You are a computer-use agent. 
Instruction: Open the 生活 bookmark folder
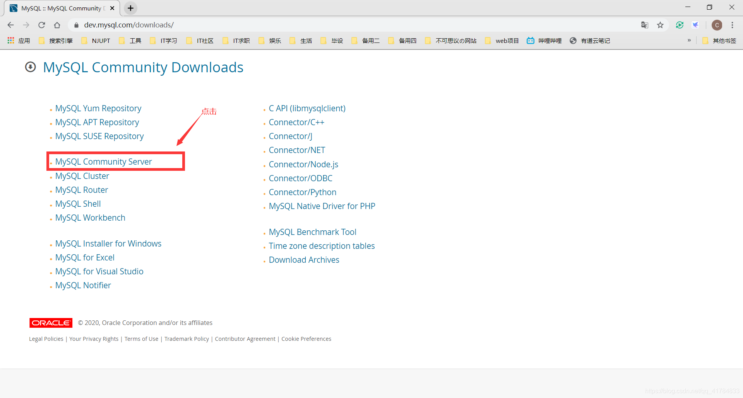301,41
